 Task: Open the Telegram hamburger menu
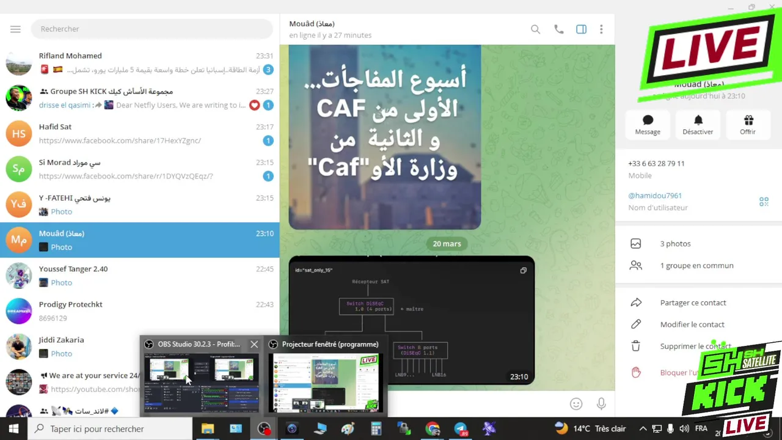tap(15, 29)
